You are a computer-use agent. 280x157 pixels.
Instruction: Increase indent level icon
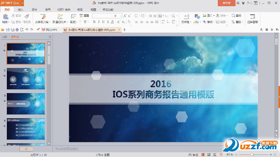[x=155, y=16]
